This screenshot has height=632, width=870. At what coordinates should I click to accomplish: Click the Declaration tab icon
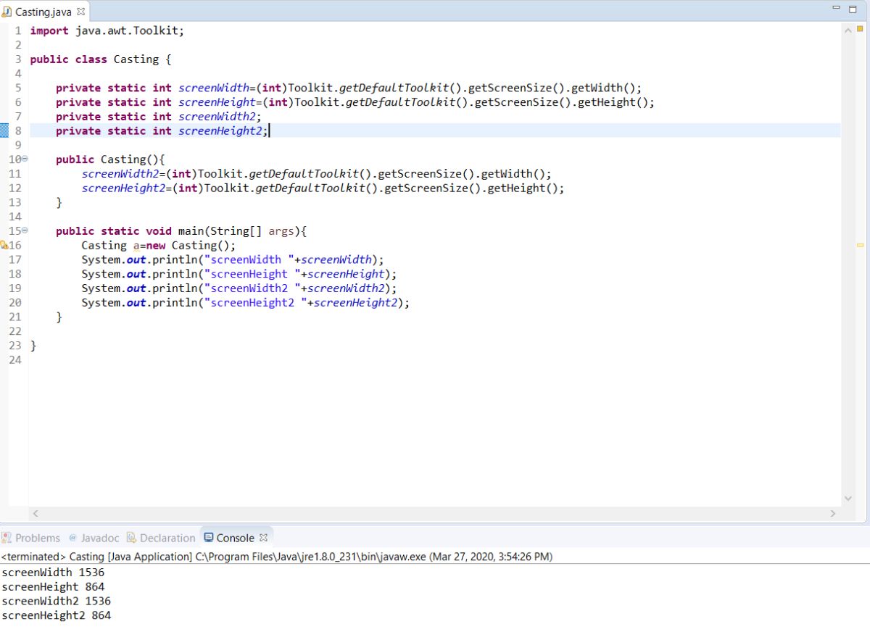(131, 538)
